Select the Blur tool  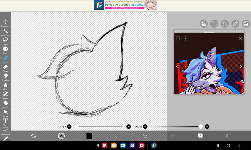[5, 86]
